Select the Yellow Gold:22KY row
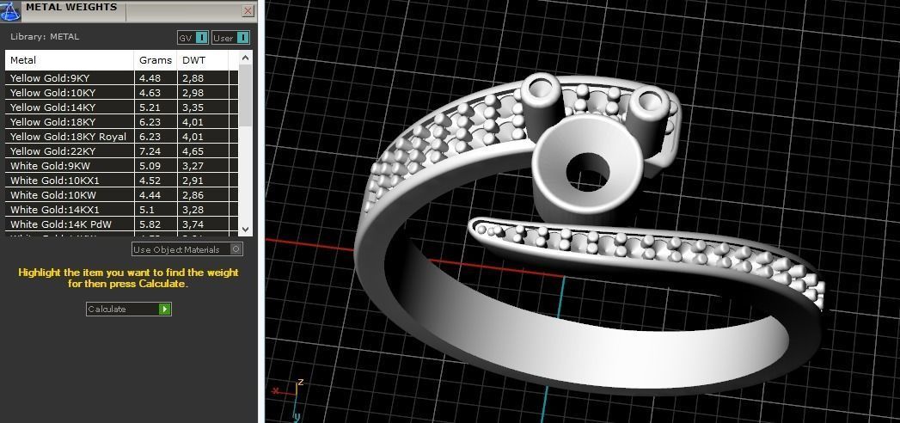Screen dimensions: 900x423 coord(122,151)
